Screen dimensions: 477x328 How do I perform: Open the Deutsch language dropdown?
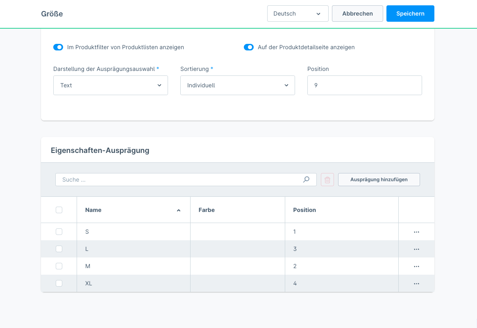pos(298,14)
